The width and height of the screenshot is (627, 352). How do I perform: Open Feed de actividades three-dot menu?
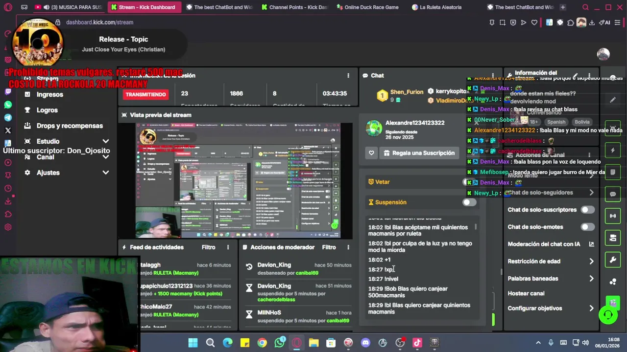pos(228,247)
